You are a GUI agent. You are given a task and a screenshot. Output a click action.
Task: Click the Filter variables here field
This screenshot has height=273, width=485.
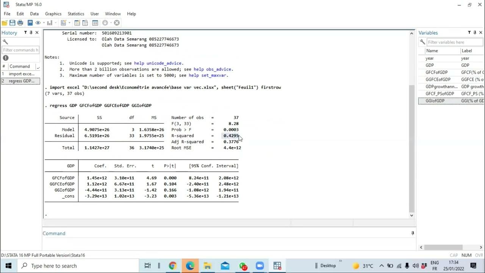pyautogui.click(x=455, y=42)
